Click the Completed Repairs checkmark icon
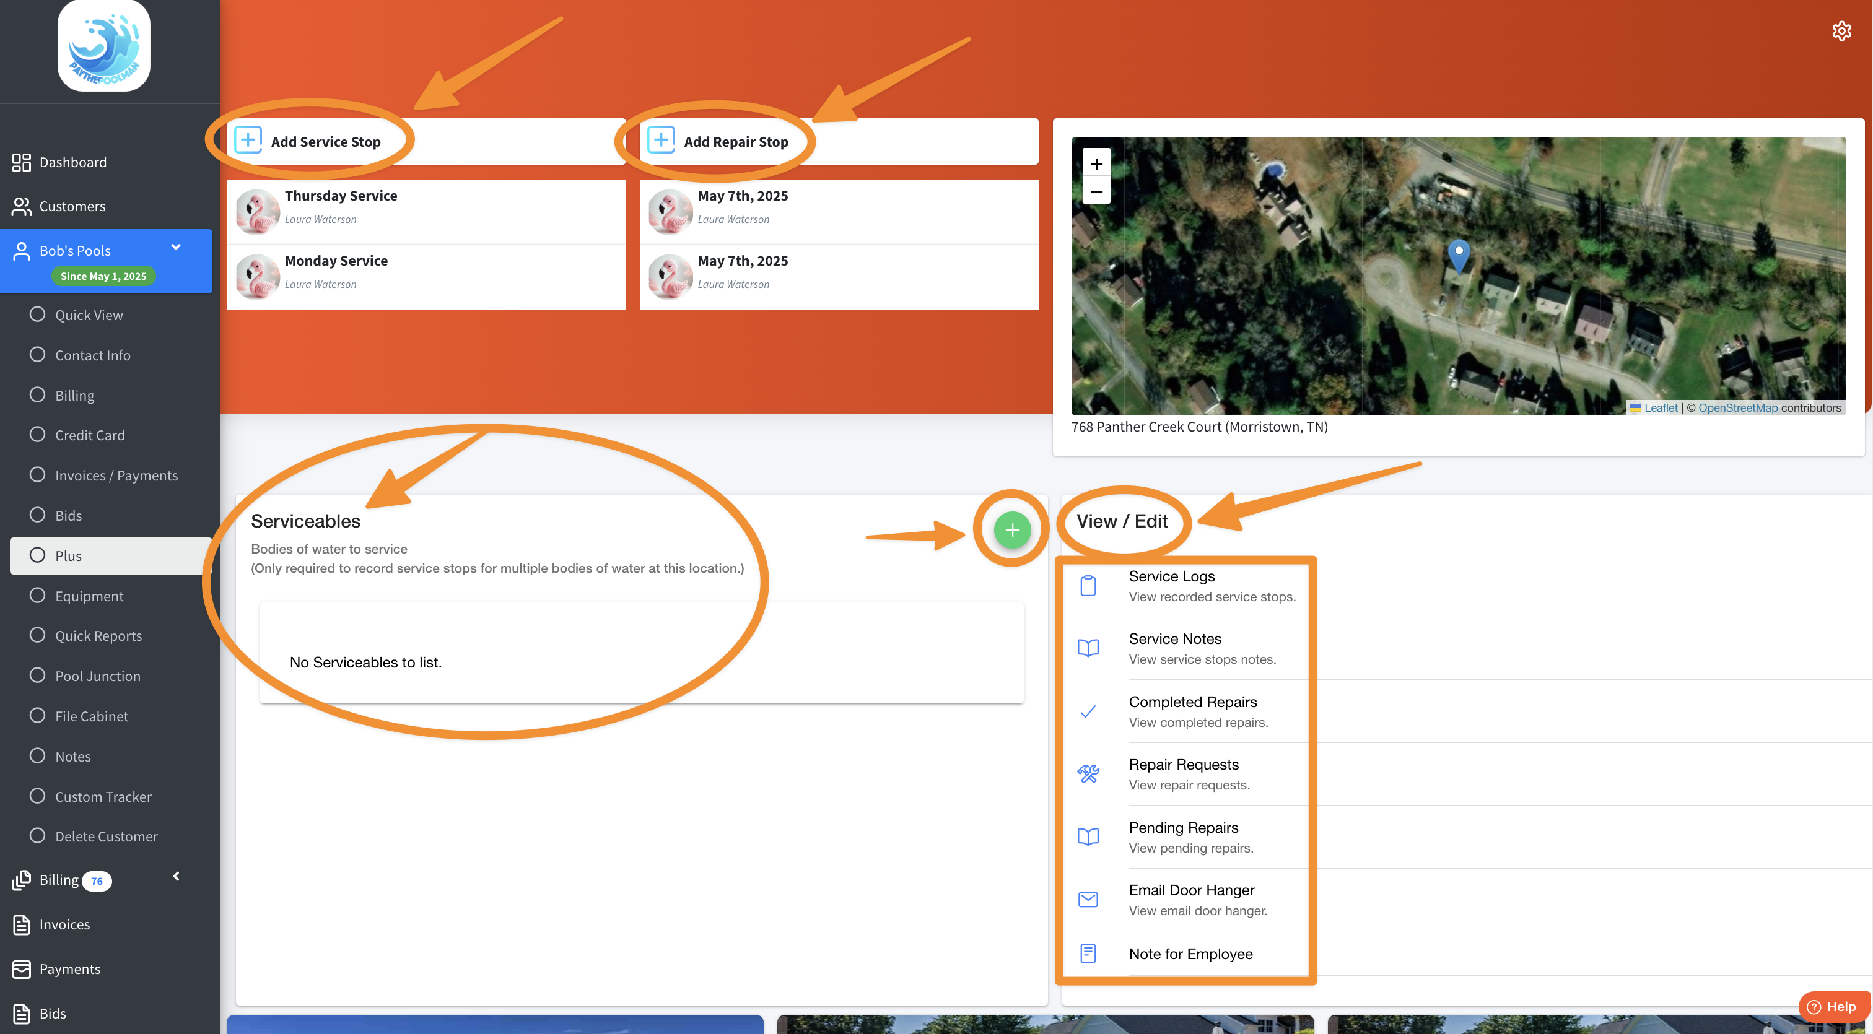 coord(1088,711)
